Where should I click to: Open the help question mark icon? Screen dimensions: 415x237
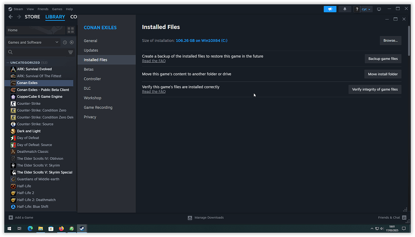[356, 8]
